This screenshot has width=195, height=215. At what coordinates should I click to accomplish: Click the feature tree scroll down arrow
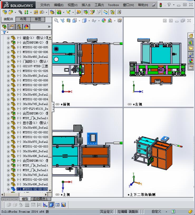[50, 191]
